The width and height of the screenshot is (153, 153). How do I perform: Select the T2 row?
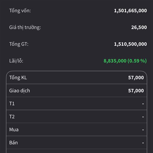point(76,117)
